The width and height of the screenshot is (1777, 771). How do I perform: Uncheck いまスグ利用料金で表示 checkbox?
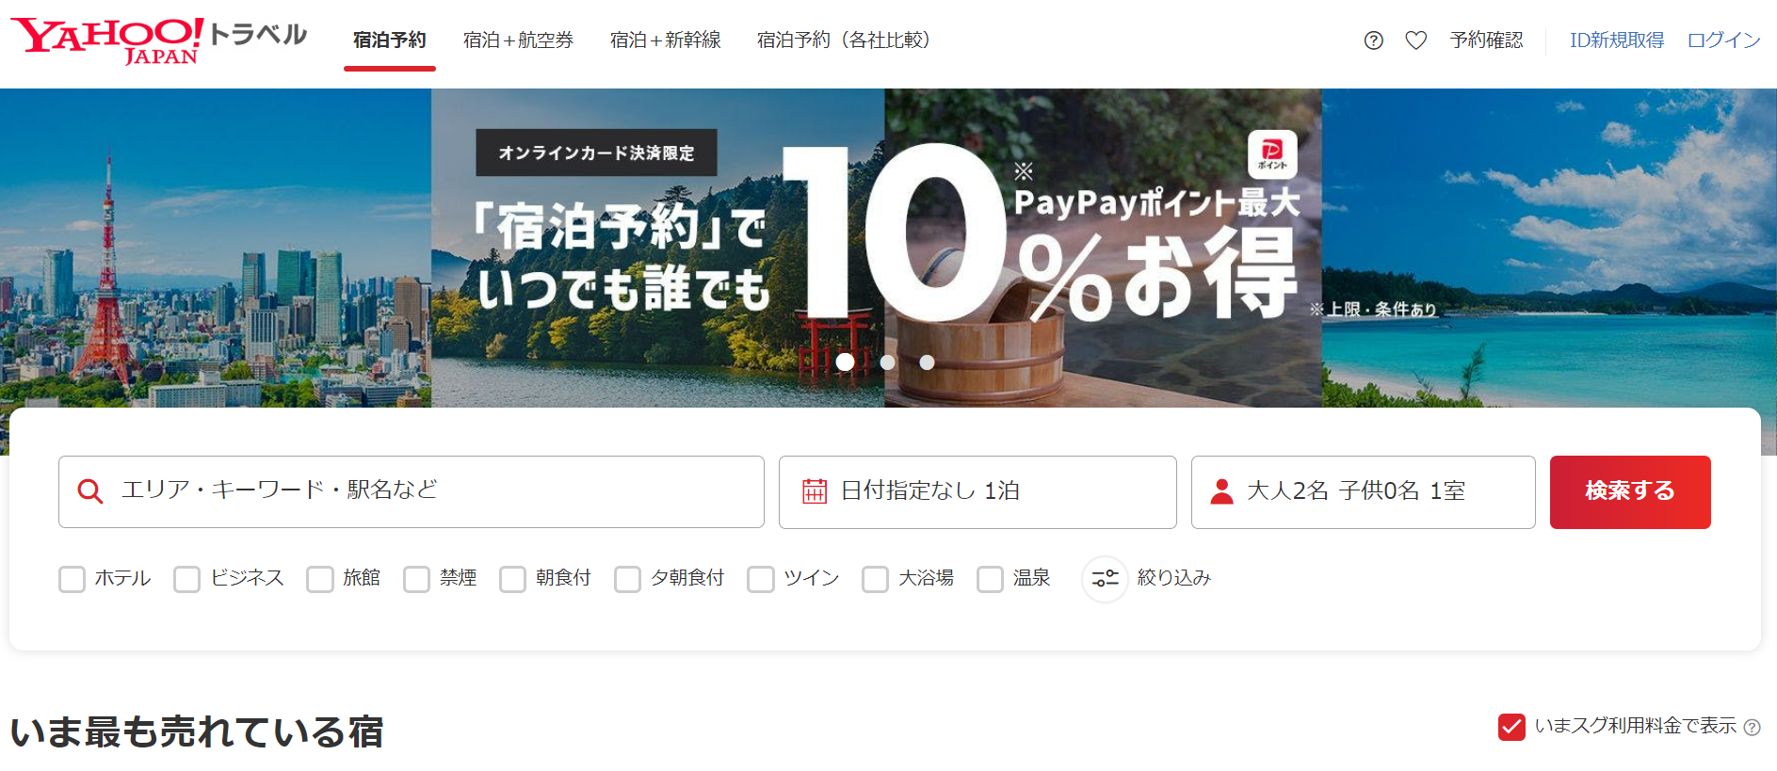[1511, 727]
